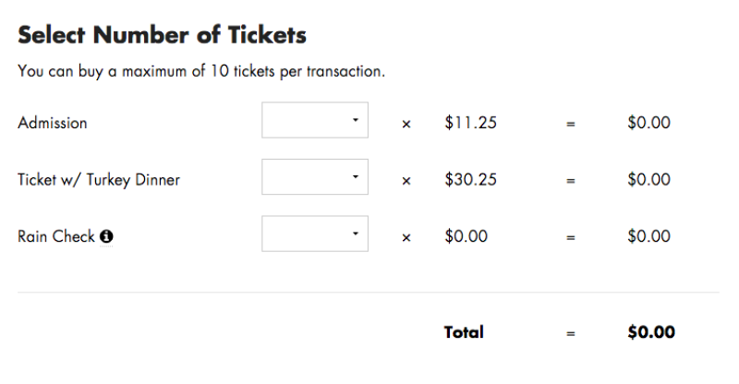
Task: Click the $30.25 turkey dinner price
Action: coord(470,179)
